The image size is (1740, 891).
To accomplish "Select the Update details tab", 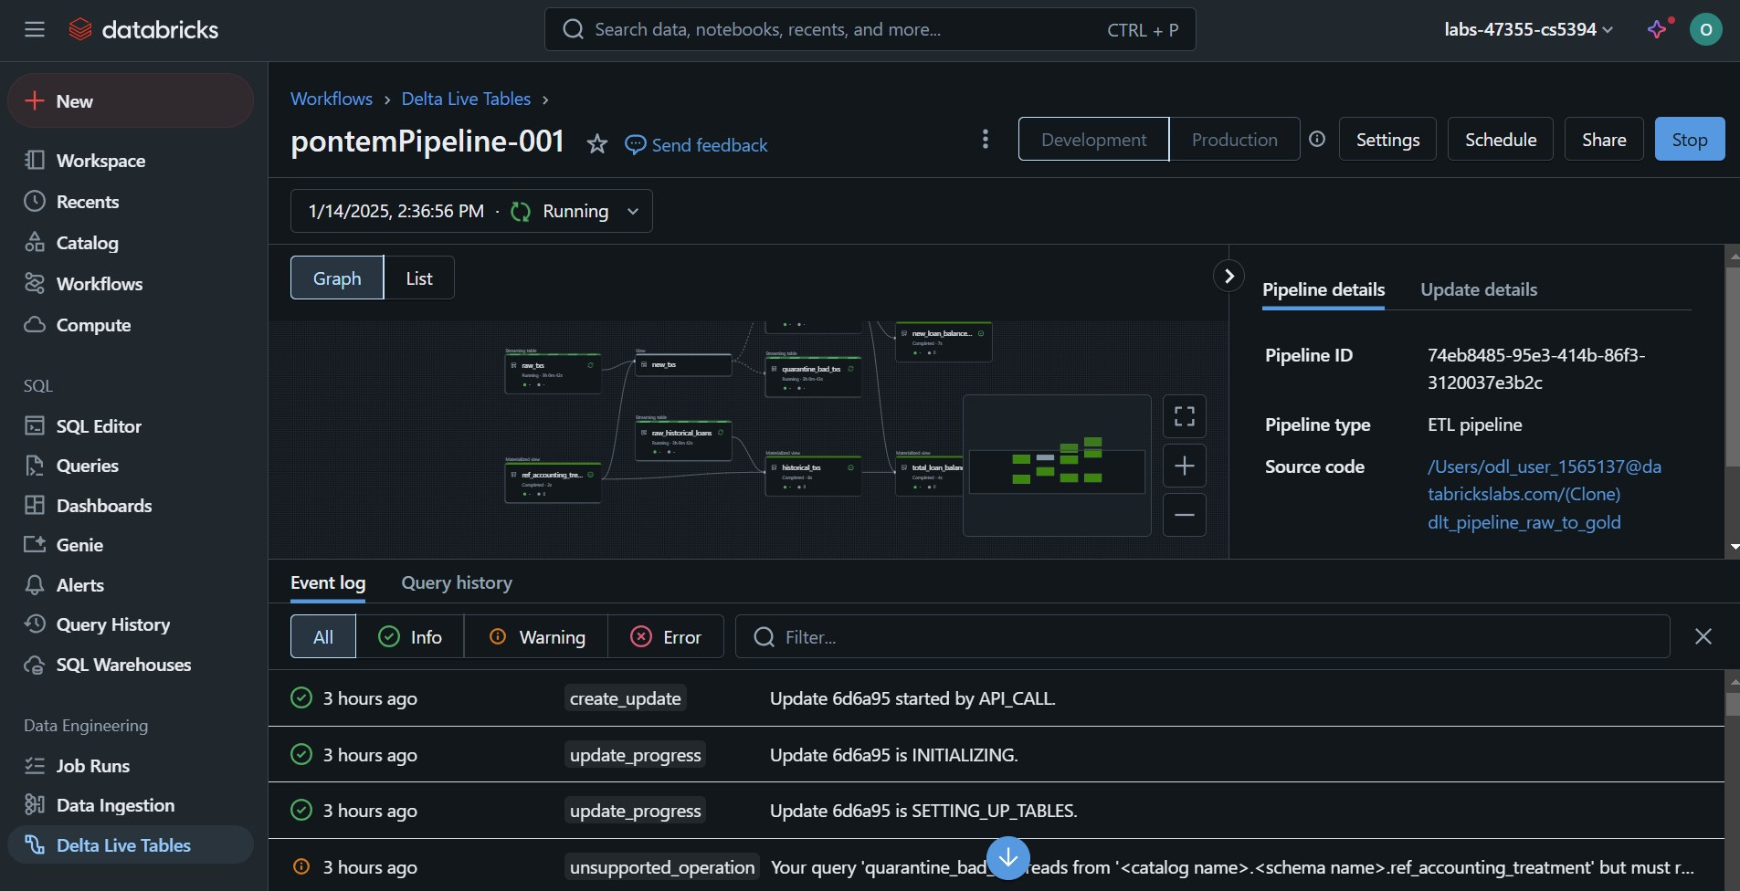I will 1479,289.
